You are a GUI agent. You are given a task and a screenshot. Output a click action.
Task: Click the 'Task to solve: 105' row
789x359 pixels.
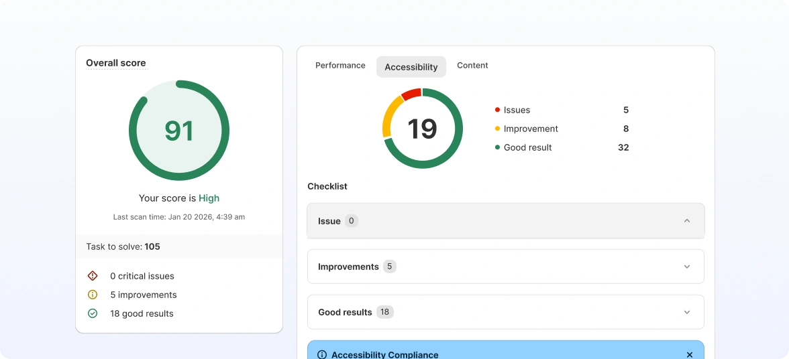179,246
